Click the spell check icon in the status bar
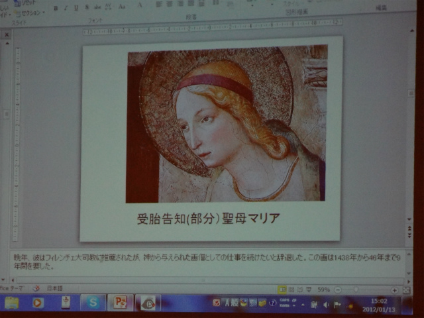The image size is (424, 318). pyautogui.click(x=36, y=288)
